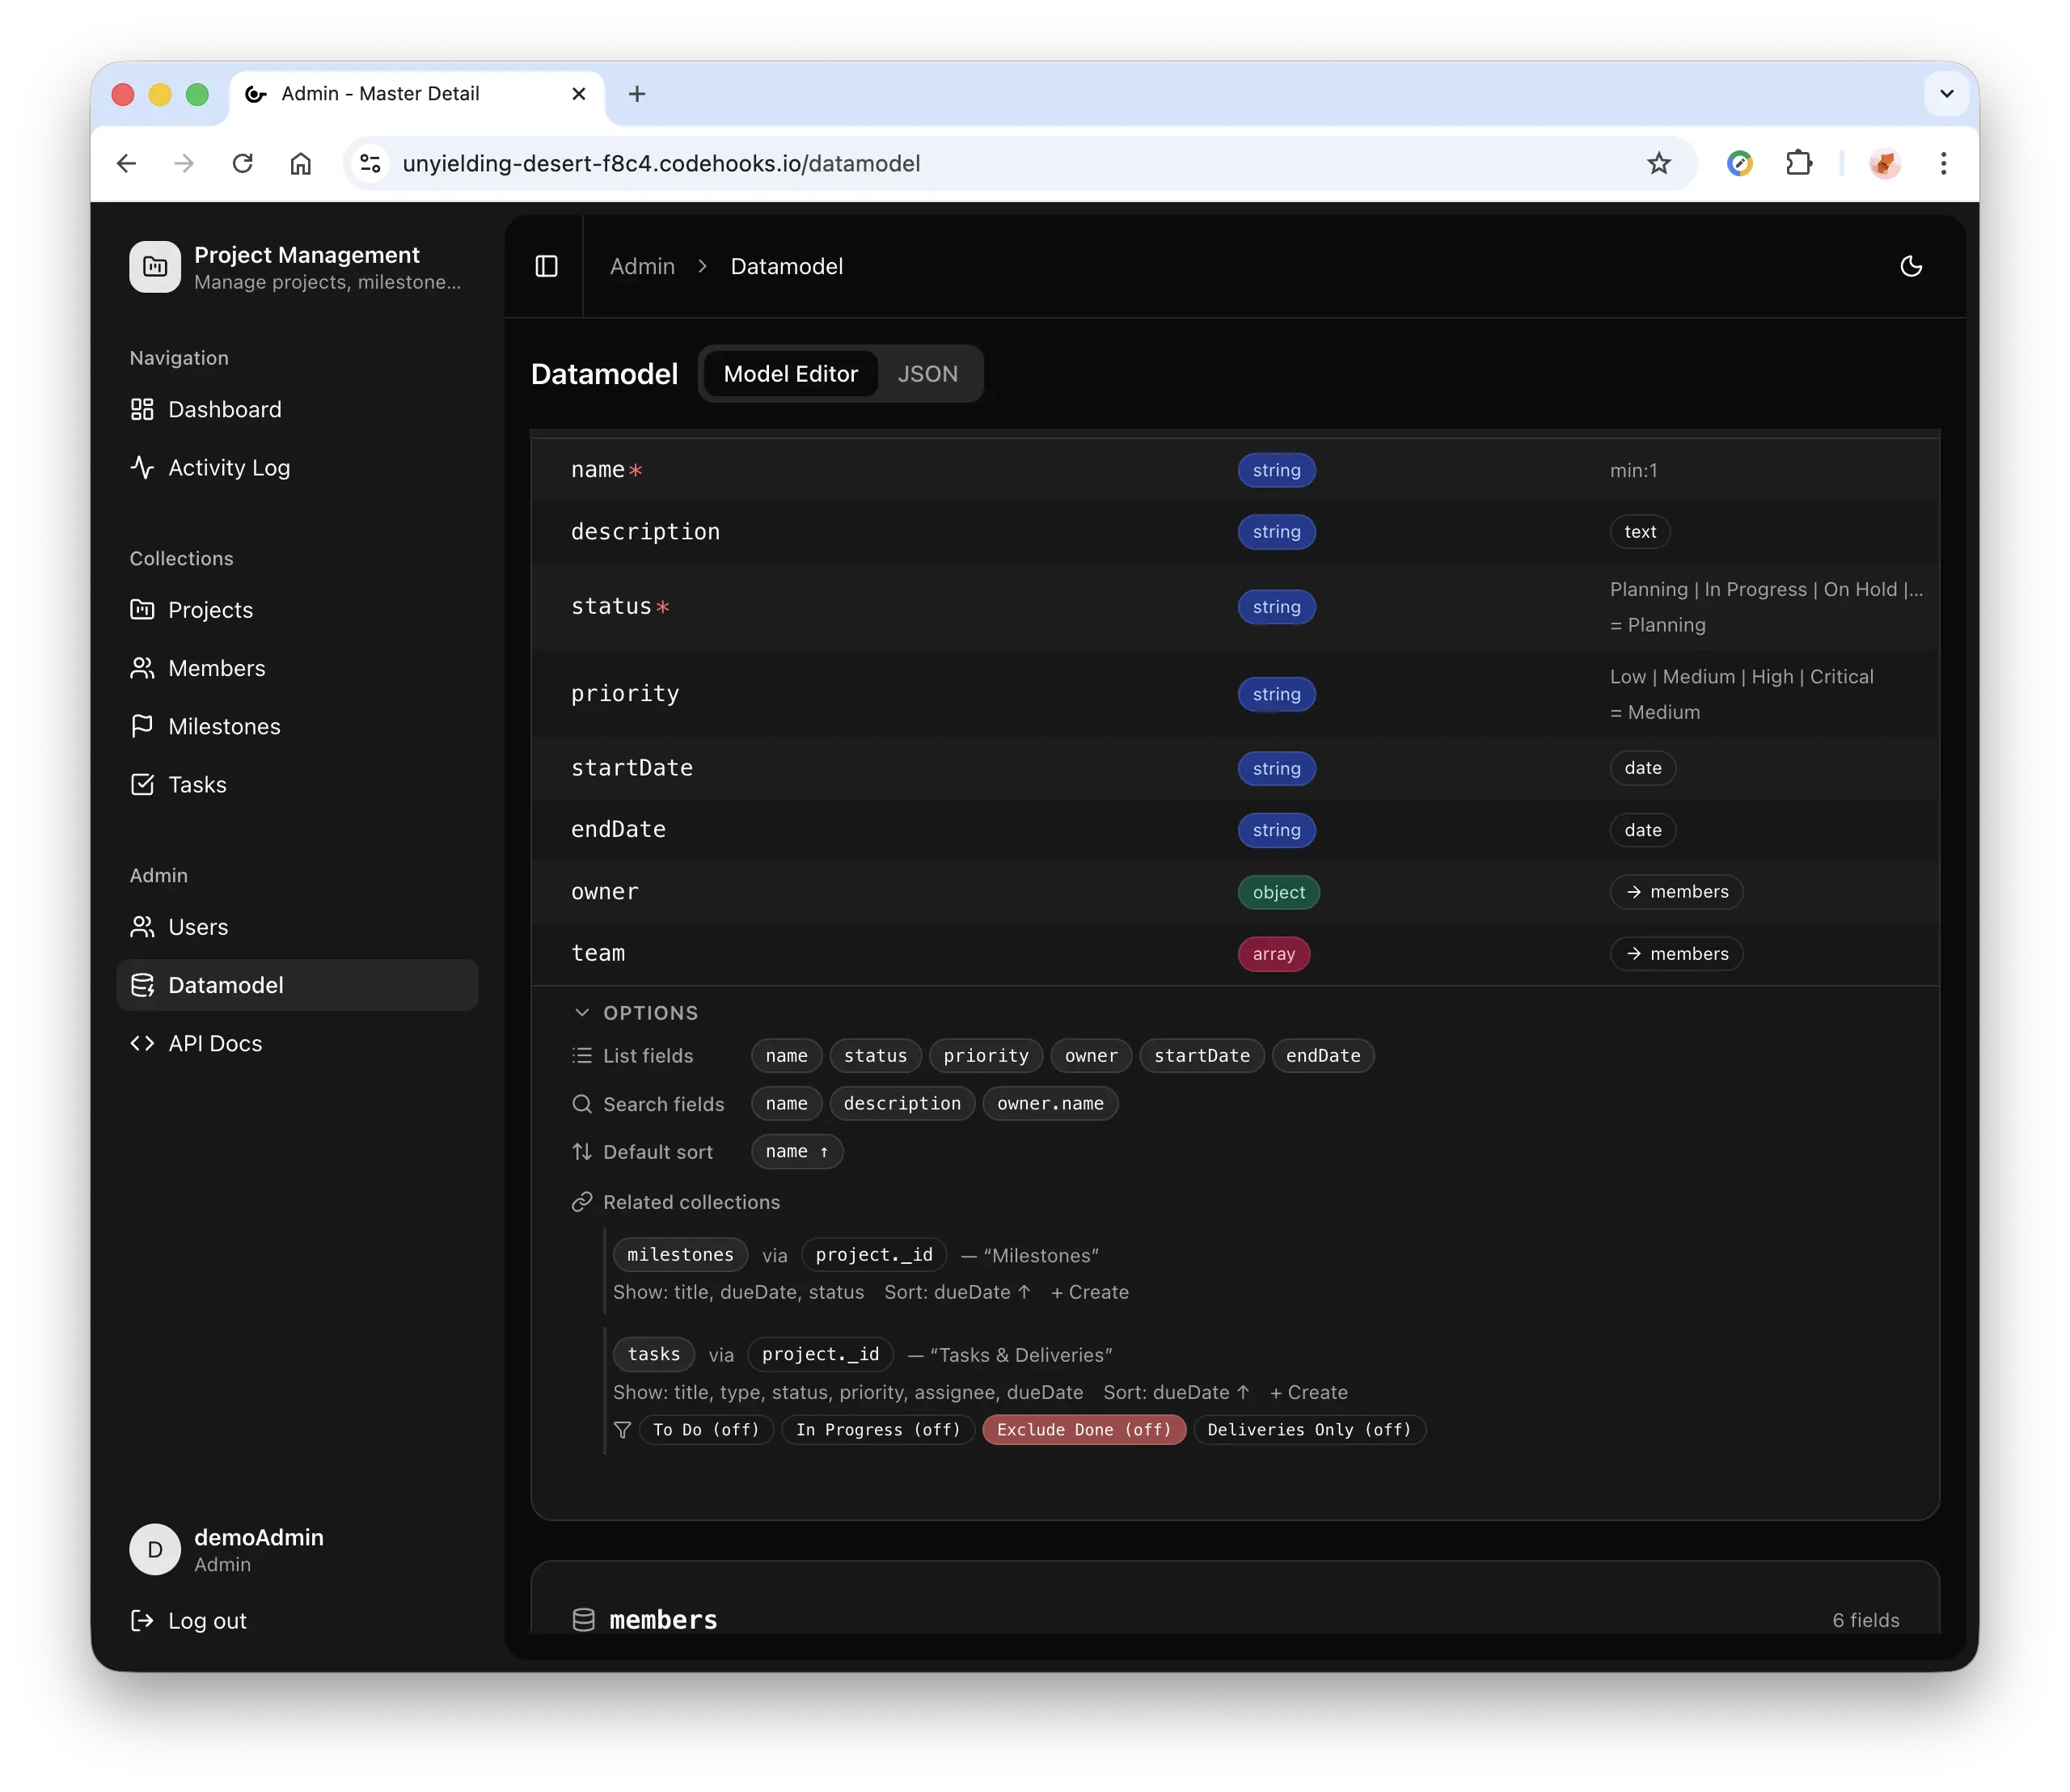
Task: Enable the In Progress filter
Action: (877, 1429)
